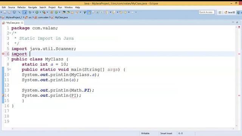The image size is (242, 136).
Task: Click the Open Perspective icon
Action: coord(220,12)
